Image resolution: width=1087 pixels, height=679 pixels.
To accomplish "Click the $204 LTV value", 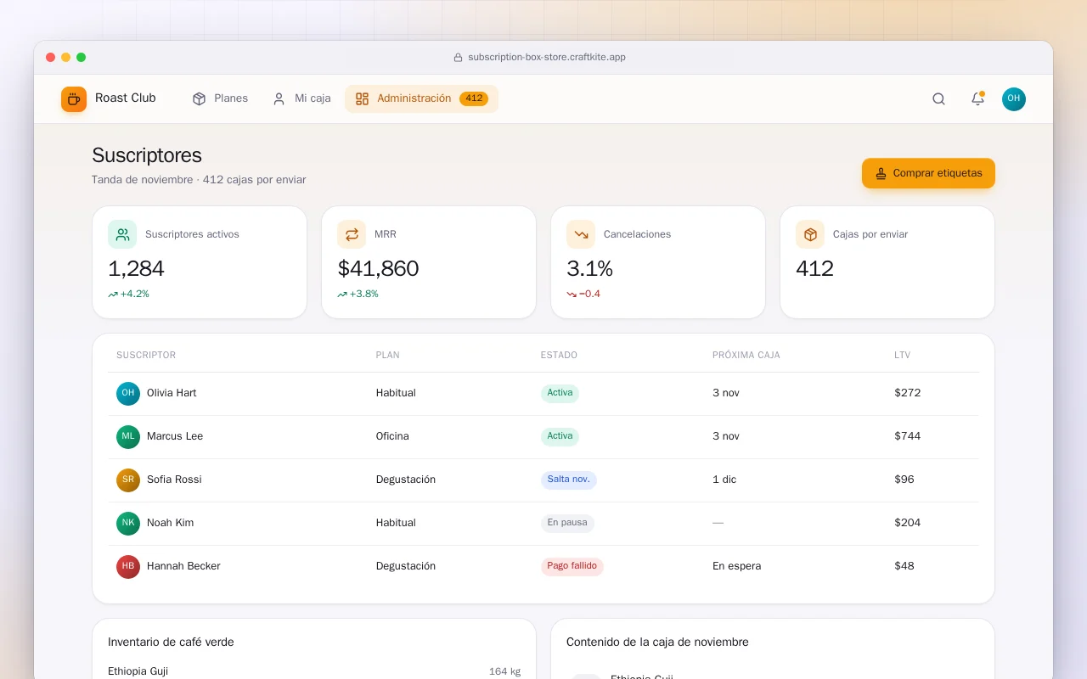I will tap(908, 523).
